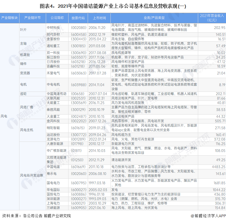Select the 风电 sector cell on the left
This screenshot has width=226, height=222.
[4, 115]
